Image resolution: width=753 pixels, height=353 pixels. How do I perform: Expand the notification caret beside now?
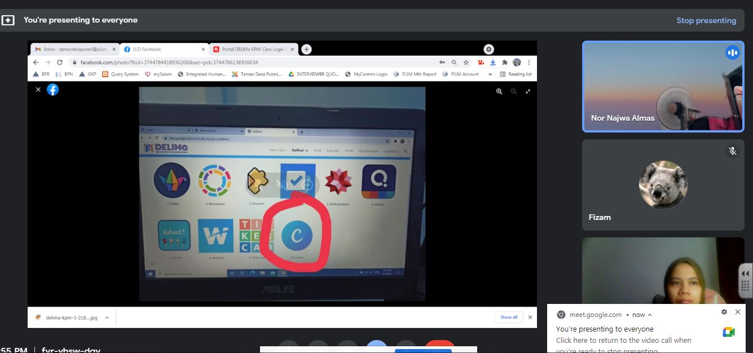650,315
